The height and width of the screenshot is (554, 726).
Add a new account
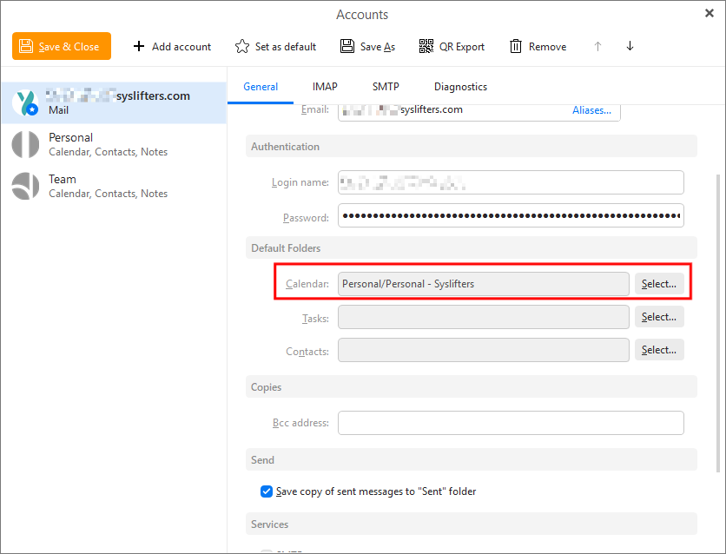click(x=172, y=46)
